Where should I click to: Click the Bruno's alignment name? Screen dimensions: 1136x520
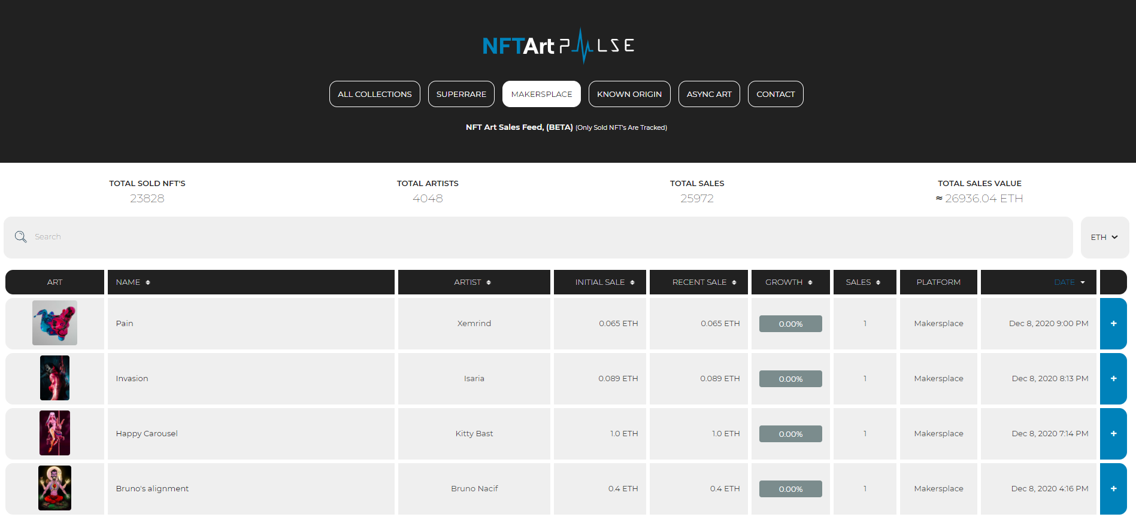[x=152, y=489]
